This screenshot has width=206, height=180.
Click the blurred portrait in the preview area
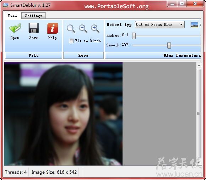[x=63, y=114]
